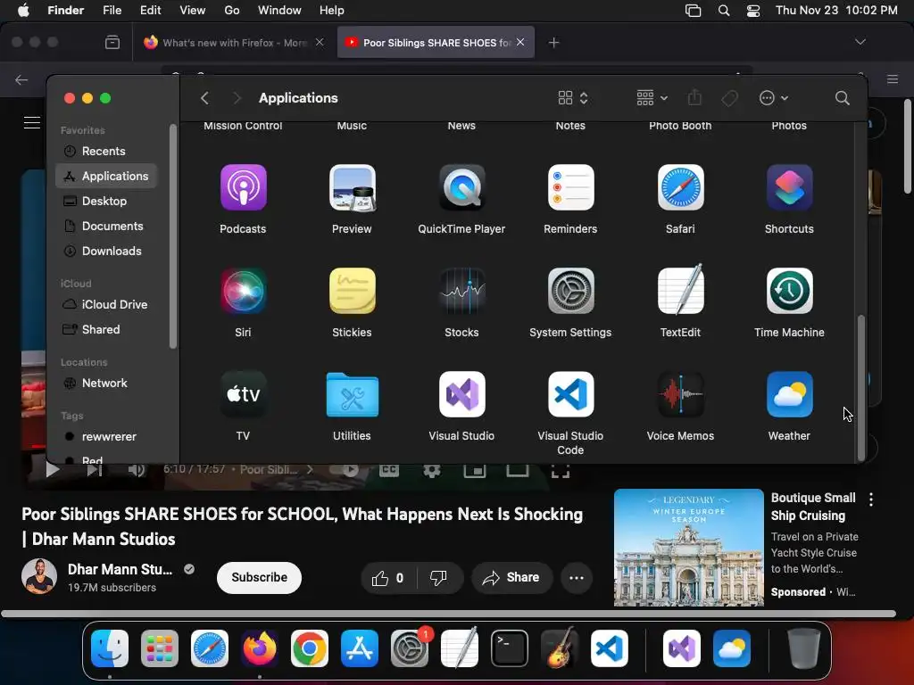Open the File menu
Screen dimensions: 914x685
[112, 11]
